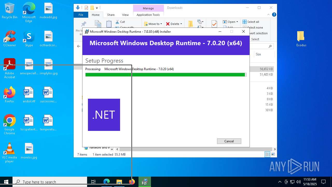Open the File tab in File Explorer
Image resolution: width=332 pixels, height=187 pixels.
[x=81, y=15]
